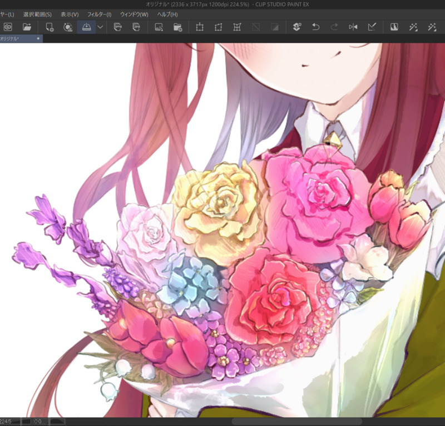Click the Scale/Rotate transform icon

coord(200,27)
